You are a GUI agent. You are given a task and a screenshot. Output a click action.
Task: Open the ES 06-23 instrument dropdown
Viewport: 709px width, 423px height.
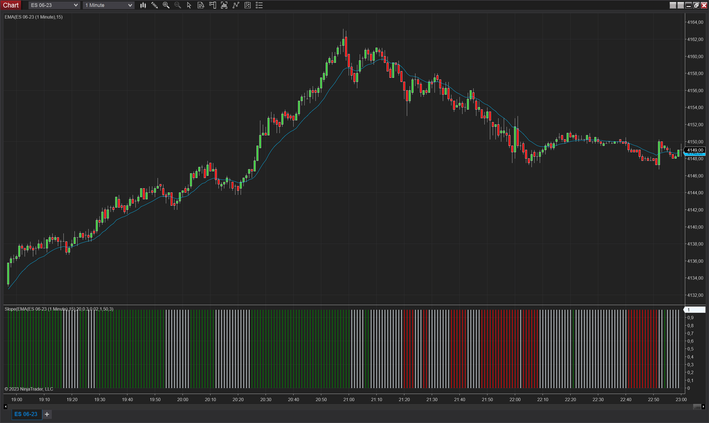click(54, 5)
